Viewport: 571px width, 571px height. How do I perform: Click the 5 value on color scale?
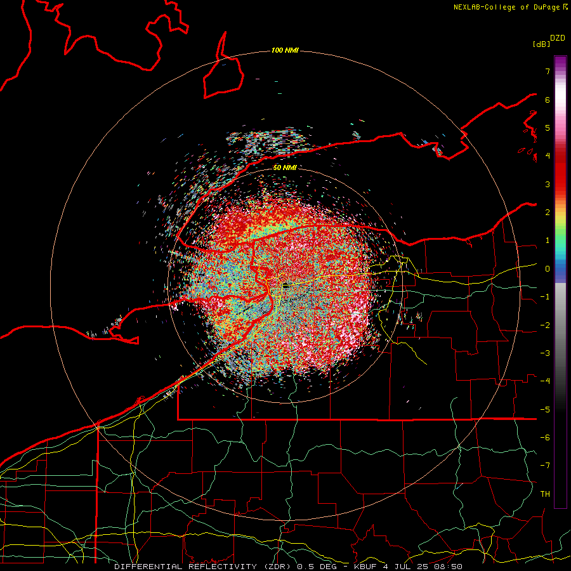548,128
